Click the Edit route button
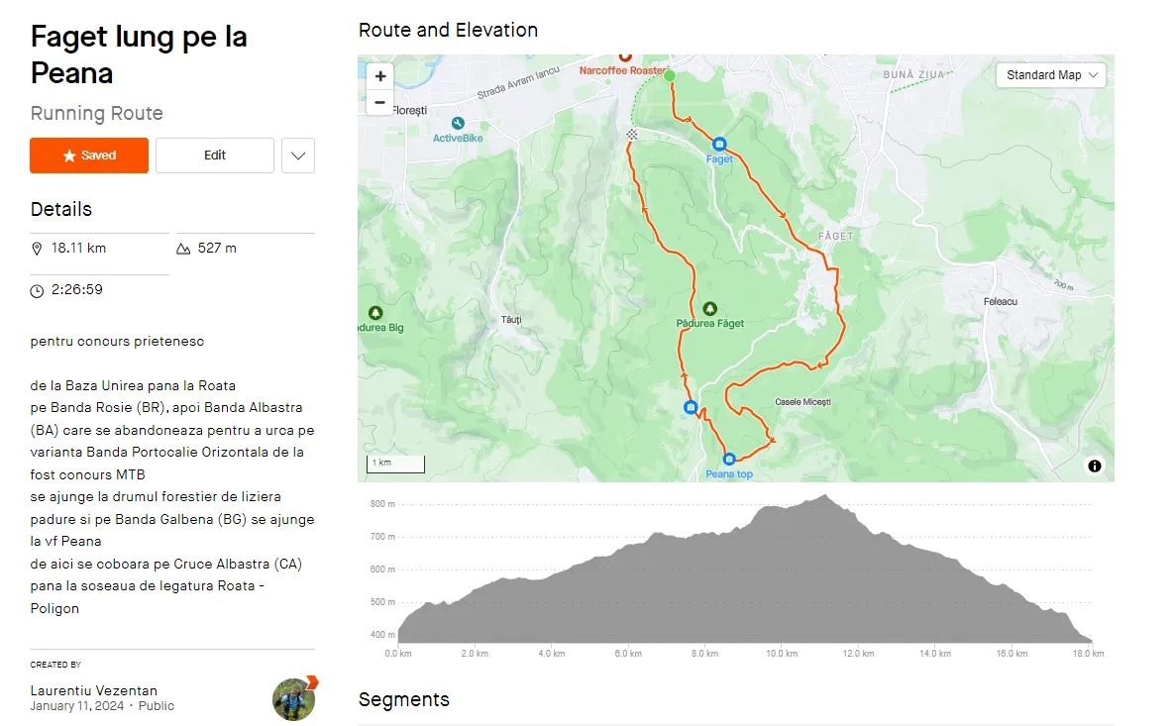The width and height of the screenshot is (1175, 726). pyautogui.click(x=215, y=156)
